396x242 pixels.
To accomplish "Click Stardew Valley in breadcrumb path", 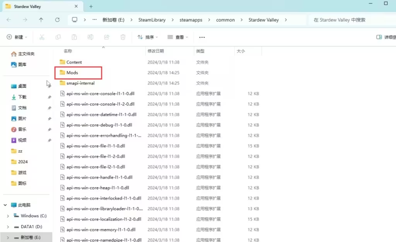I will pyautogui.click(x=263, y=20).
